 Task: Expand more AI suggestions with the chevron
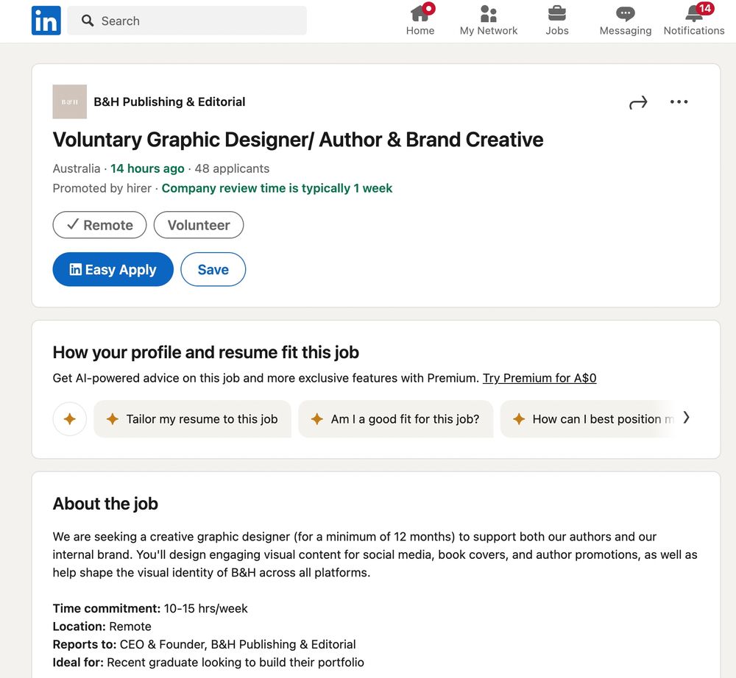686,417
